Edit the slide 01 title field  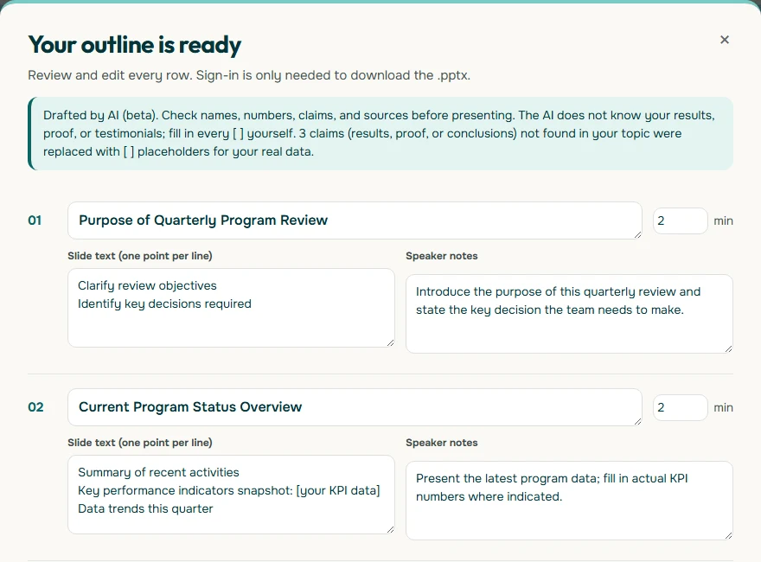coord(355,220)
